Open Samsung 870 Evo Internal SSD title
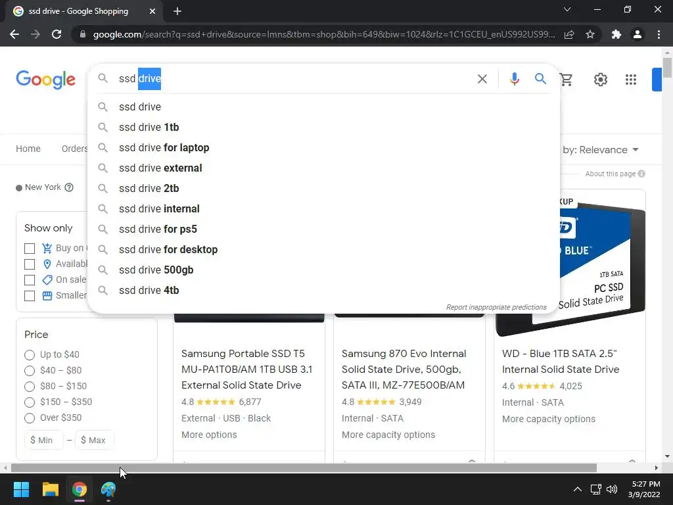Viewport: 673px width, 505px height. click(x=404, y=370)
